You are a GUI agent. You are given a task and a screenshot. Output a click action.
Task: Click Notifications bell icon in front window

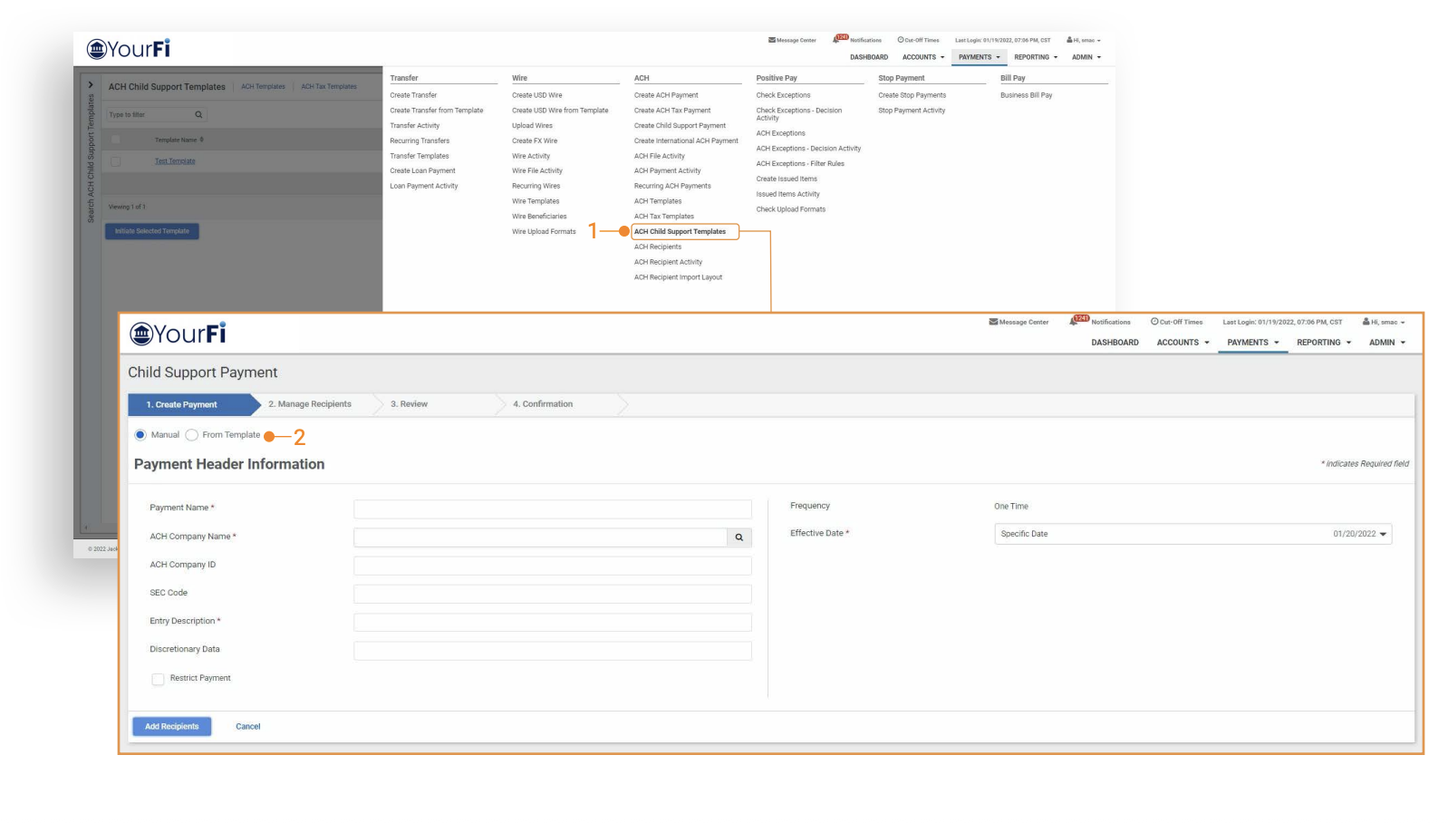click(x=1075, y=321)
